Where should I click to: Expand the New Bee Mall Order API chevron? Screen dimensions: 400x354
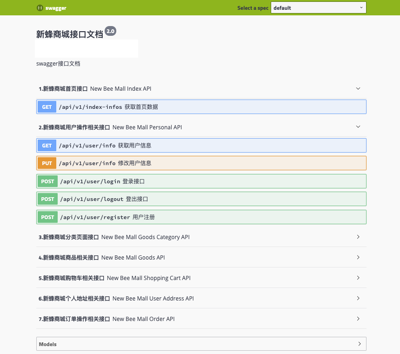pos(358,319)
